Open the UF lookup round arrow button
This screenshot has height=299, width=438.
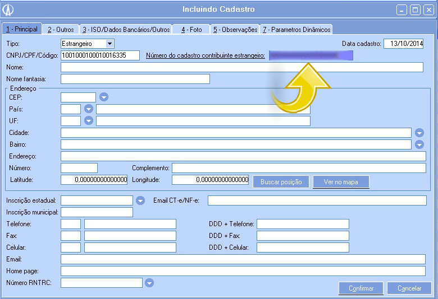point(89,120)
